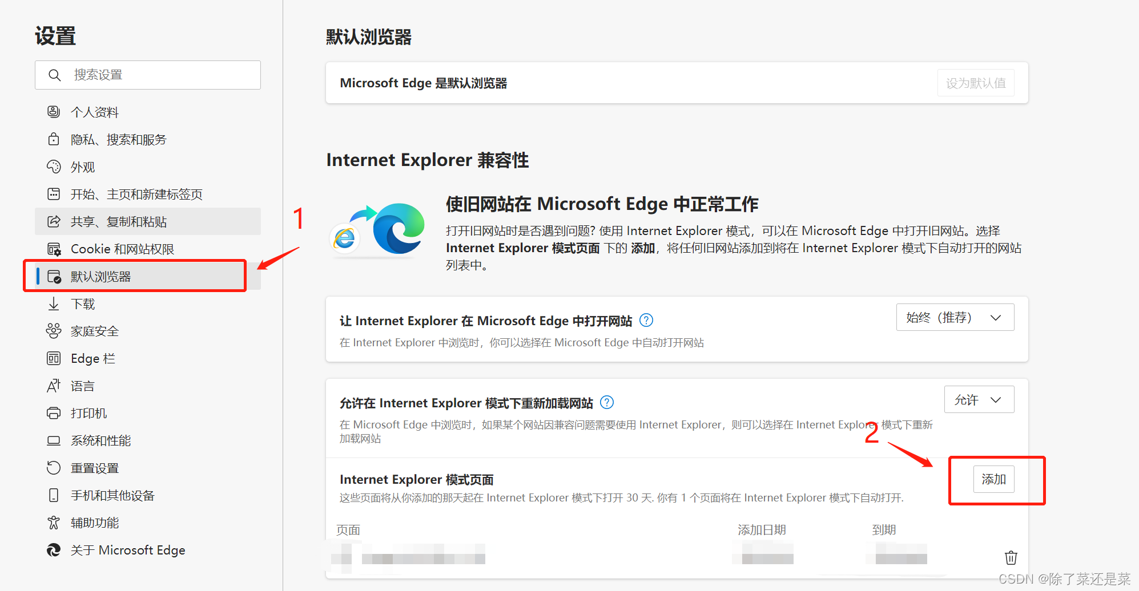Click the lock icon for 隐私、搜索和服务
The height and width of the screenshot is (591, 1139).
click(54, 139)
